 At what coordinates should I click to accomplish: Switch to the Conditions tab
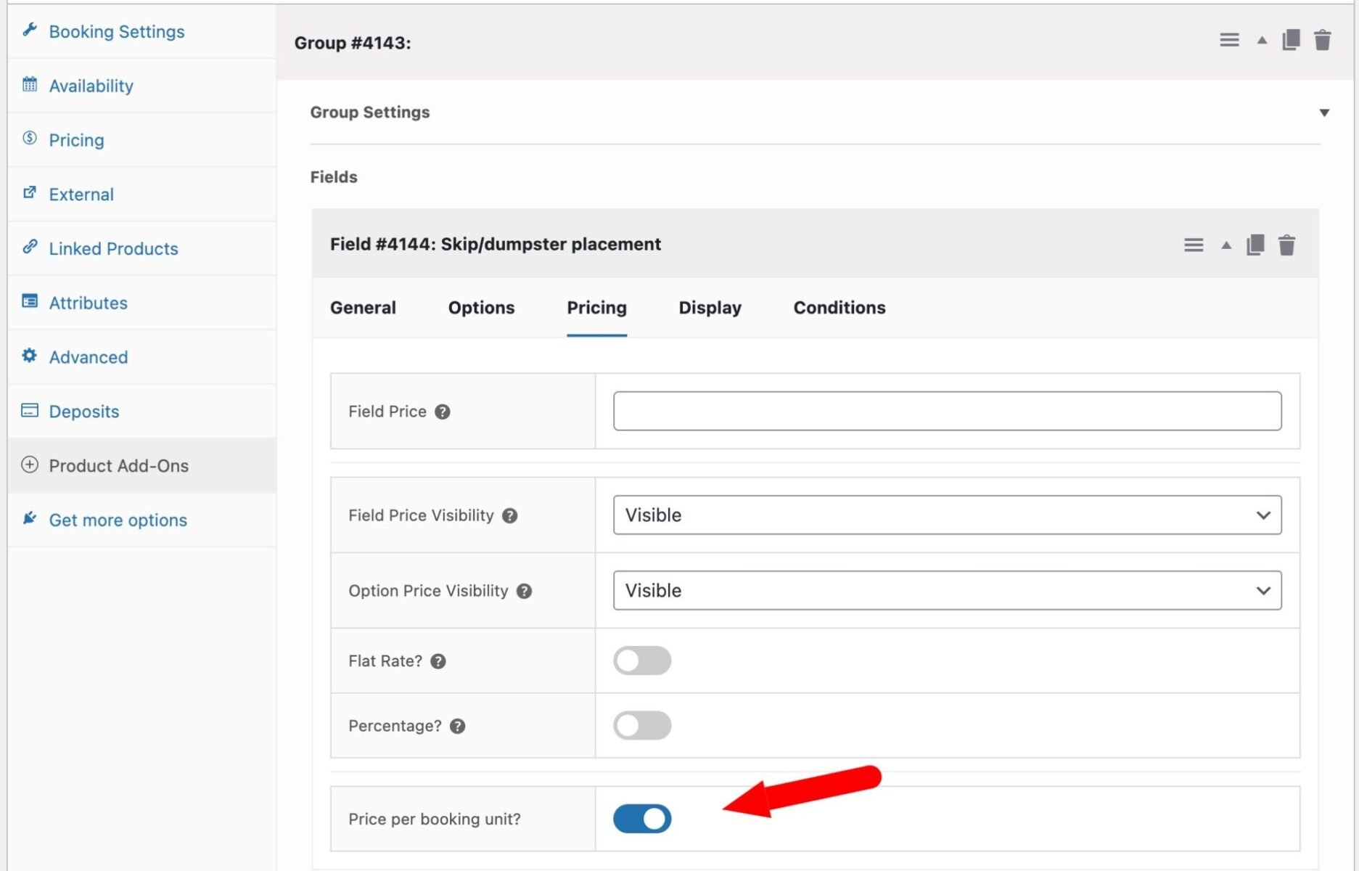(x=839, y=308)
